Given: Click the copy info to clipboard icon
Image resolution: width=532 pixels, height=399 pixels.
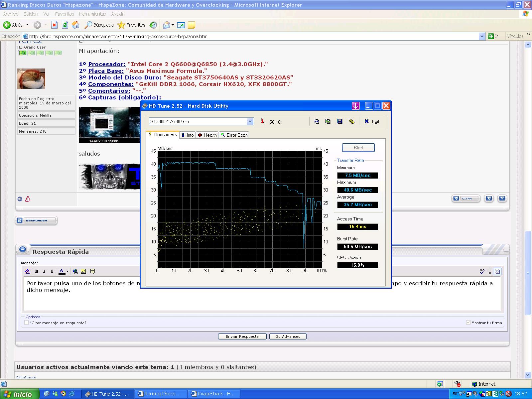Looking at the screenshot, I should pyautogui.click(x=316, y=121).
